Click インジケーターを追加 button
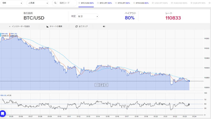Screen dimensions: 211x119 pos(19,26)
